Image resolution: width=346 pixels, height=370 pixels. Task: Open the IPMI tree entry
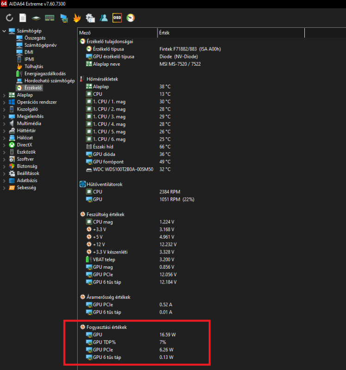29,59
